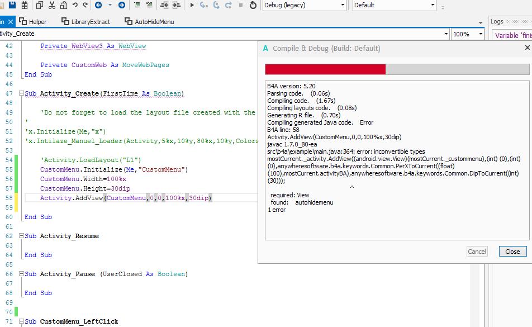Cancel the compilation process
The width and height of the screenshot is (532, 327).
pyautogui.click(x=476, y=252)
